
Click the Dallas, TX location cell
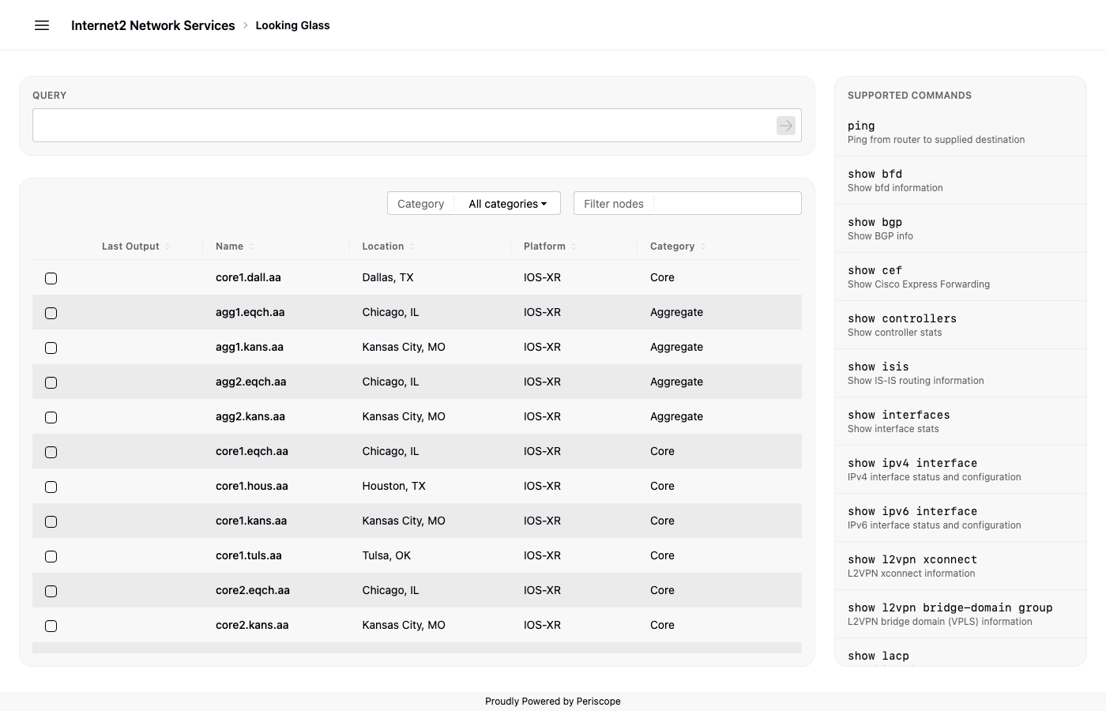pos(388,278)
